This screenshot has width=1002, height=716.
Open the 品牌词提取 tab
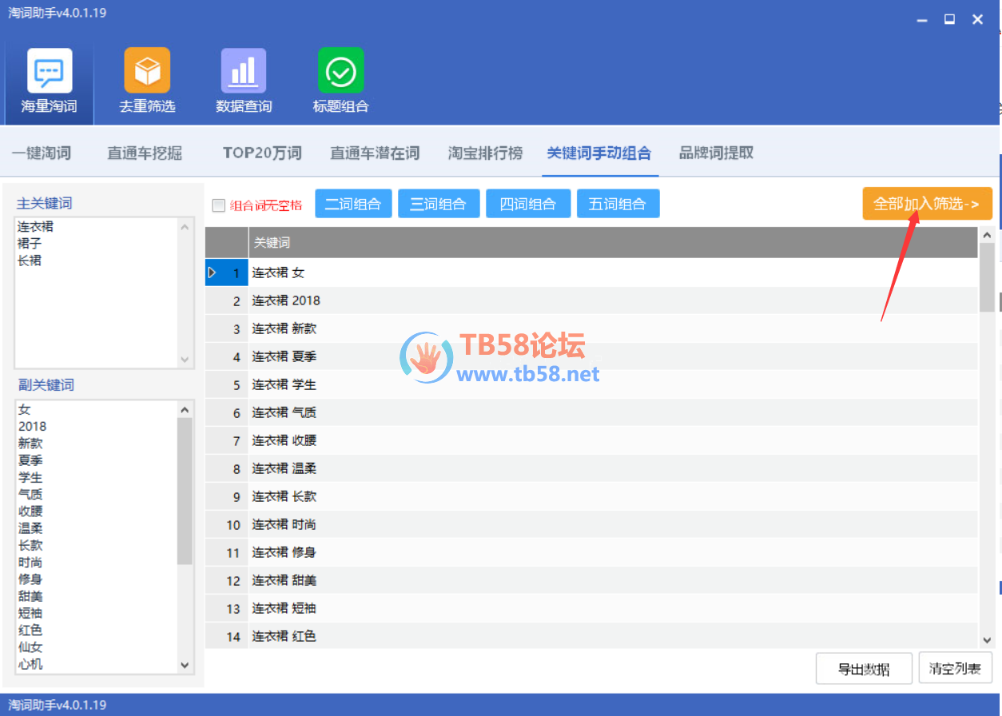pos(716,153)
